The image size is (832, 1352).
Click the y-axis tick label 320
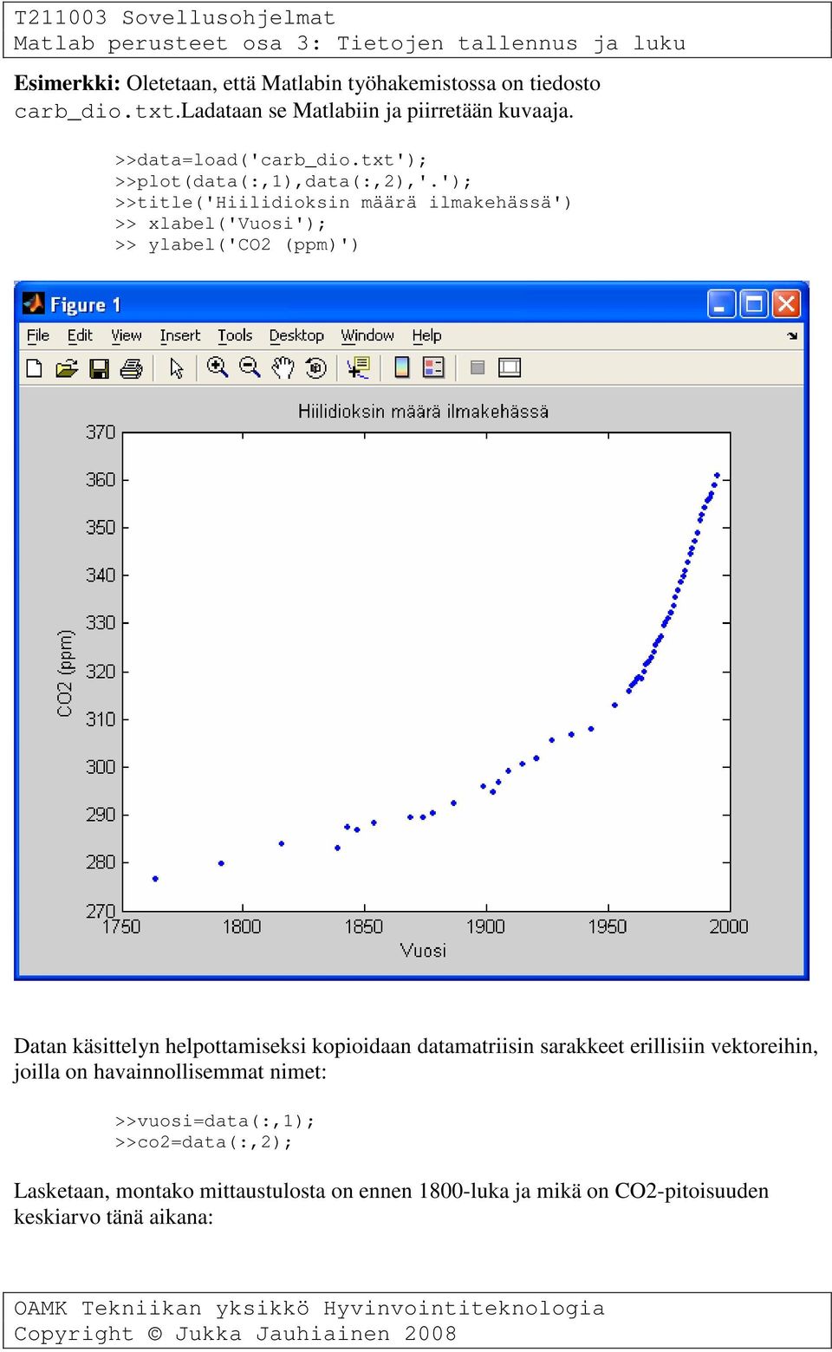pyautogui.click(x=101, y=671)
